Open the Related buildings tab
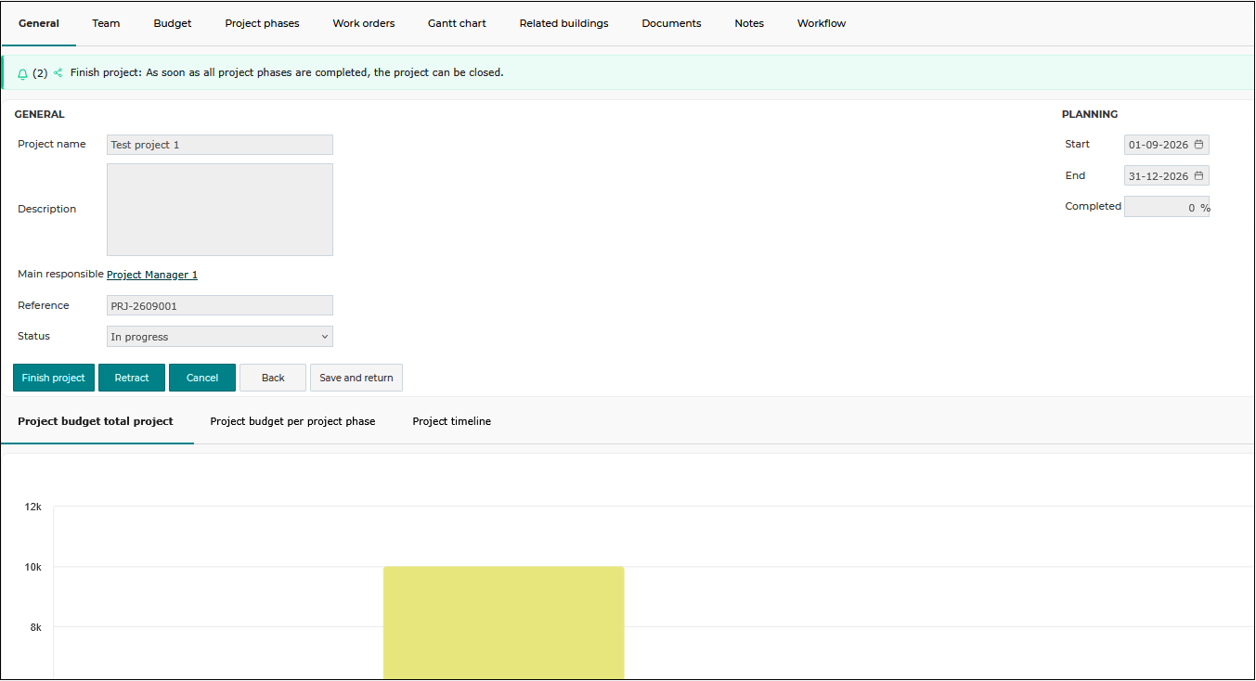The width and height of the screenshot is (1256, 681). (x=564, y=23)
